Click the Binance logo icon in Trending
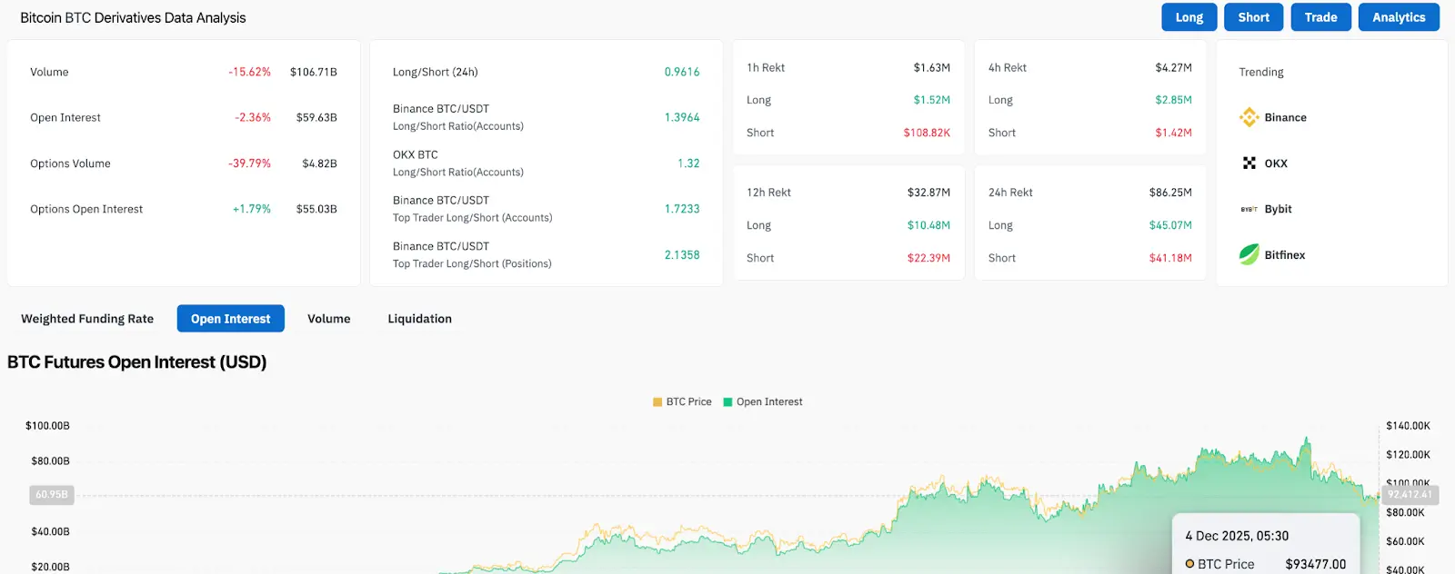The width and height of the screenshot is (1455, 574). tap(1249, 117)
